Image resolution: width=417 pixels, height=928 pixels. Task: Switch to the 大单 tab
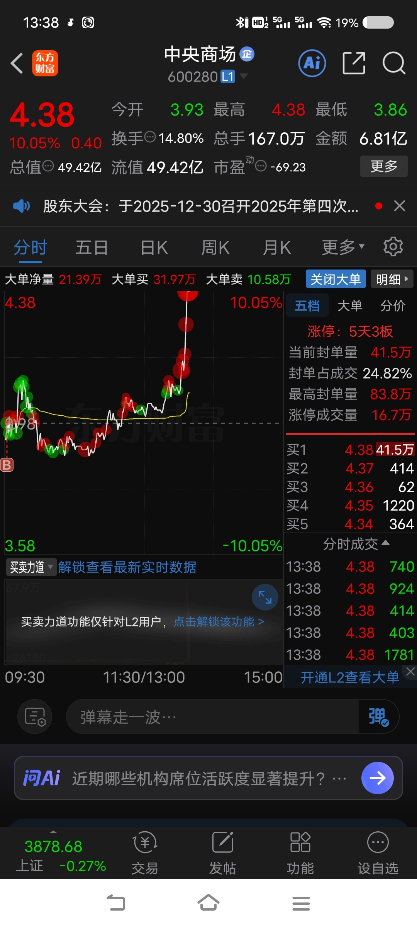click(x=350, y=305)
